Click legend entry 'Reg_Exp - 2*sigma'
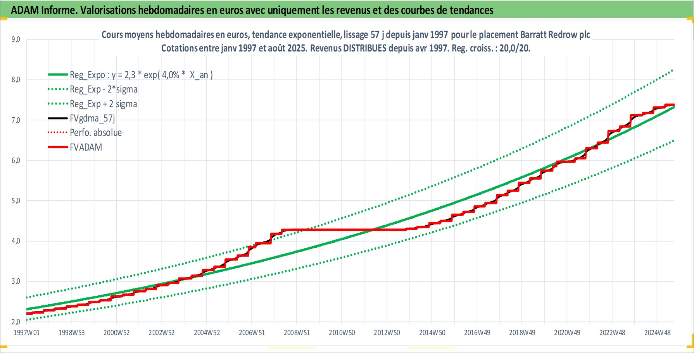Viewport: 694px width, 353px height. pyautogui.click(x=104, y=89)
